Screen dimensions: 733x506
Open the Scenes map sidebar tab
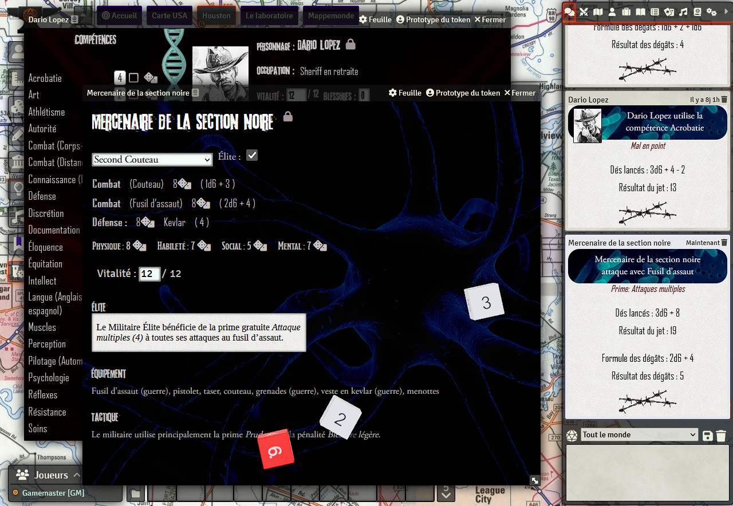pos(598,11)
